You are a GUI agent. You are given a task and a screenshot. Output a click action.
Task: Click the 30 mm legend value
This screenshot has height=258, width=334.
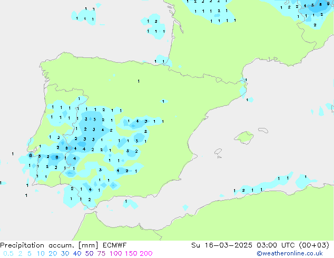point(65,253)
